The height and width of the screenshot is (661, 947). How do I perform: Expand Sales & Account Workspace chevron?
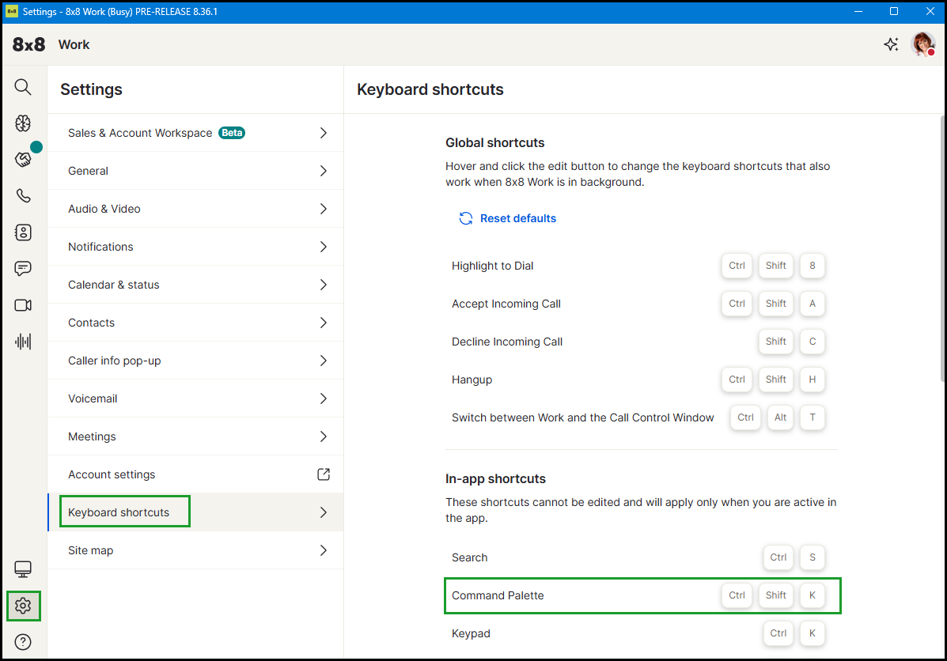[324, 133]
